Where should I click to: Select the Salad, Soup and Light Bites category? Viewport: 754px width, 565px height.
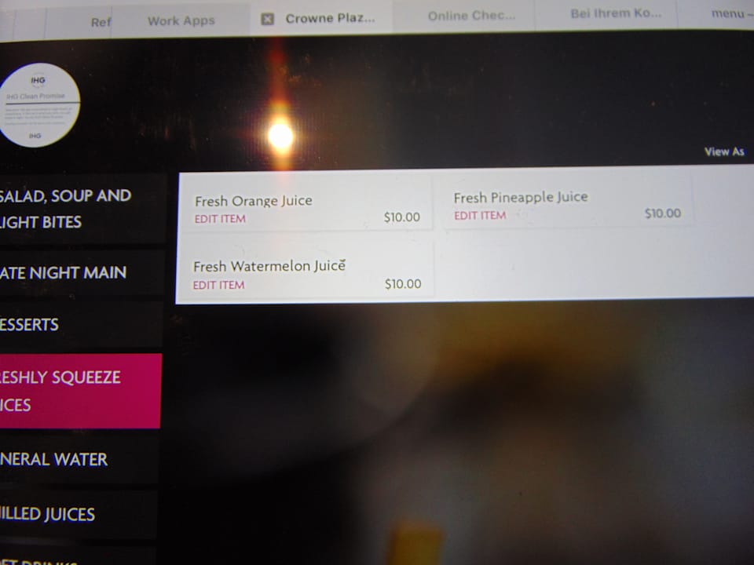(x=82, y=209)
